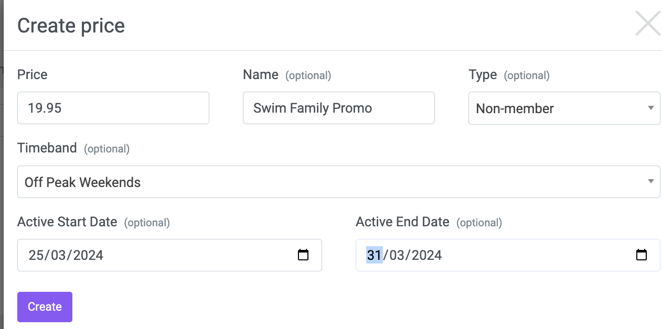The width and height of the screenshot is (662, 329).
Task: Click the Type field label
Action: tap(483, 75)
